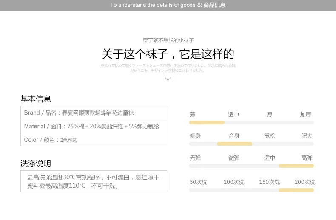Click the gray header banner text 商品信息
This screenshot has width=336, height=220.
[x=214, y=5]
